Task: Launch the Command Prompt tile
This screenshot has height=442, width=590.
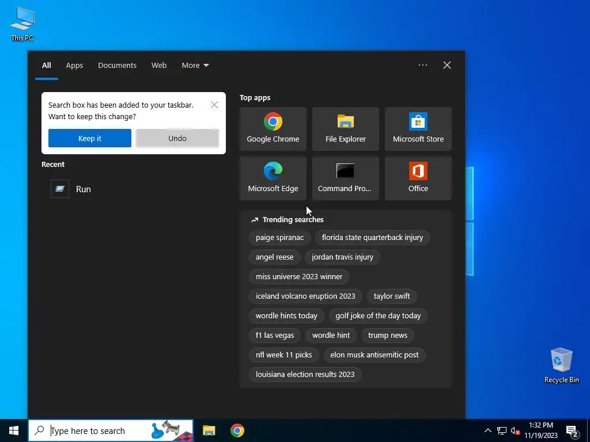Action: pyautogui.click(x=346, y=178)
